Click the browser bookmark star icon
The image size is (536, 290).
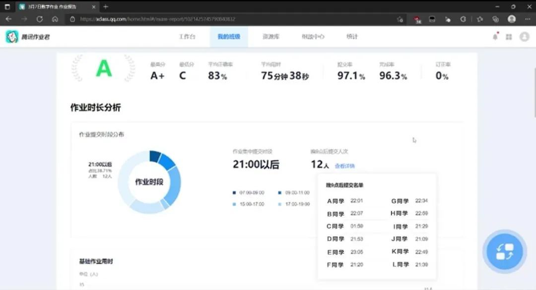480,19
